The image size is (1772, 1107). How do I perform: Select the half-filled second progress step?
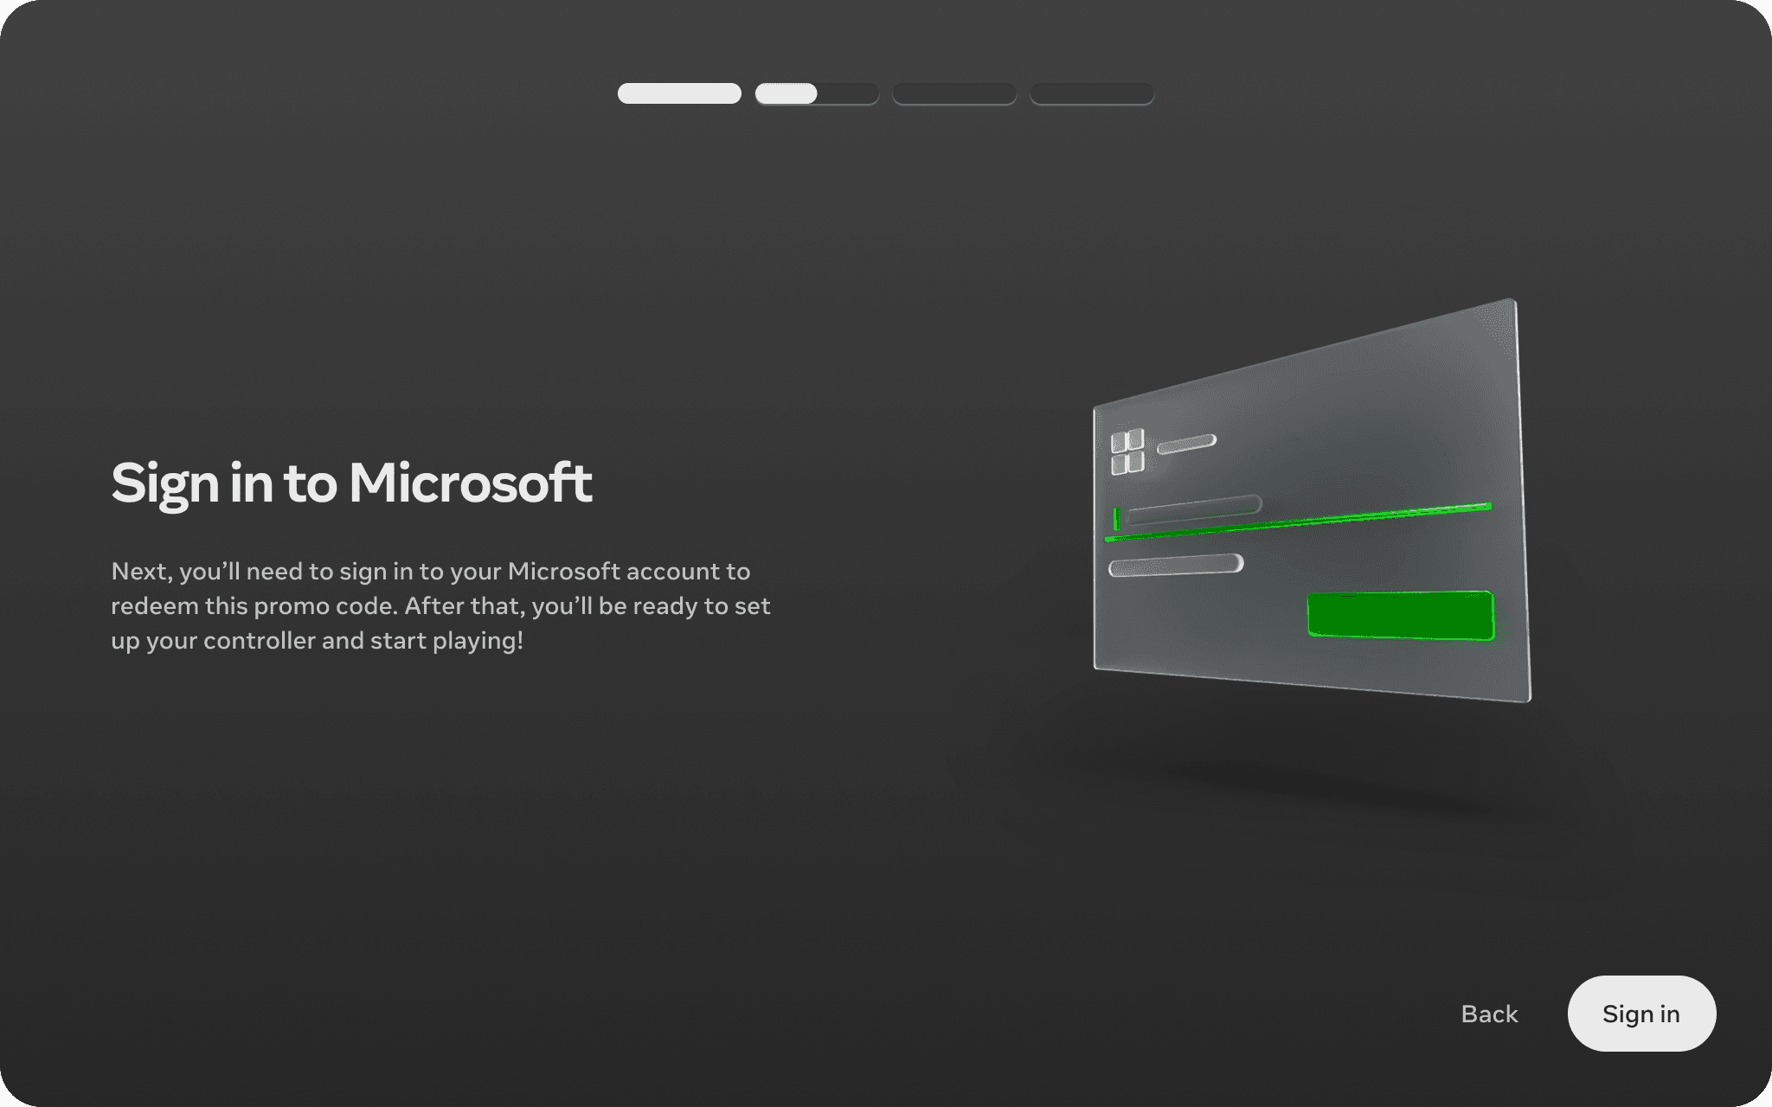(x=817, y=93)
